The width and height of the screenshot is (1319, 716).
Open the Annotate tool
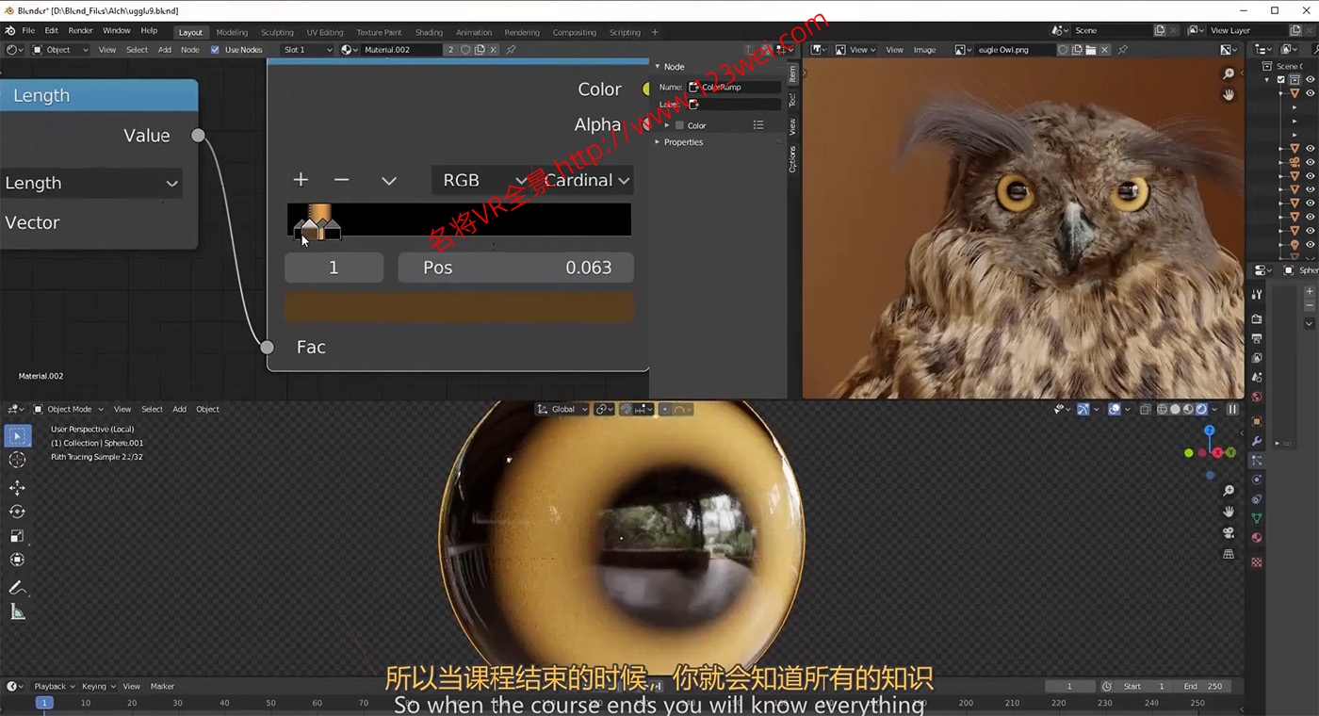[17, 587]
